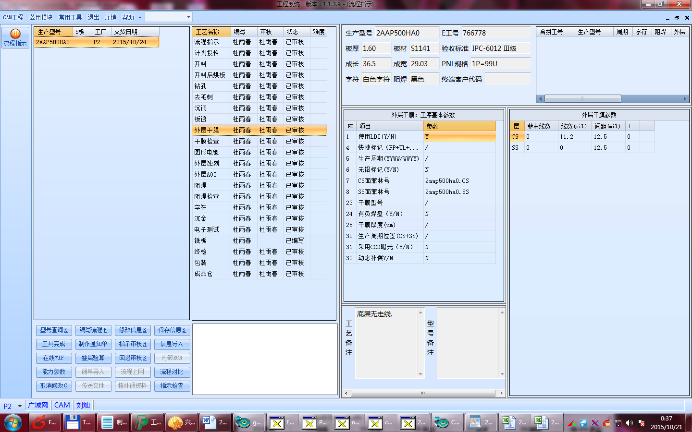Click the 退出 menu item
This screenshot has width=692, height=432.
point(93,17)
